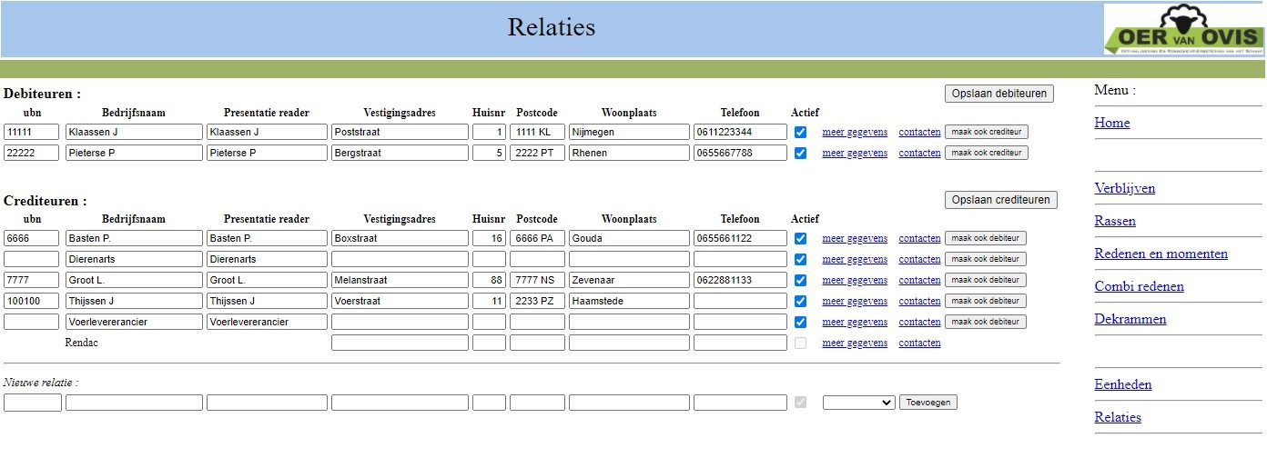Open the new relation type dropdown
The width and height of the screenshot is (1267, 458).
[858, 403]
